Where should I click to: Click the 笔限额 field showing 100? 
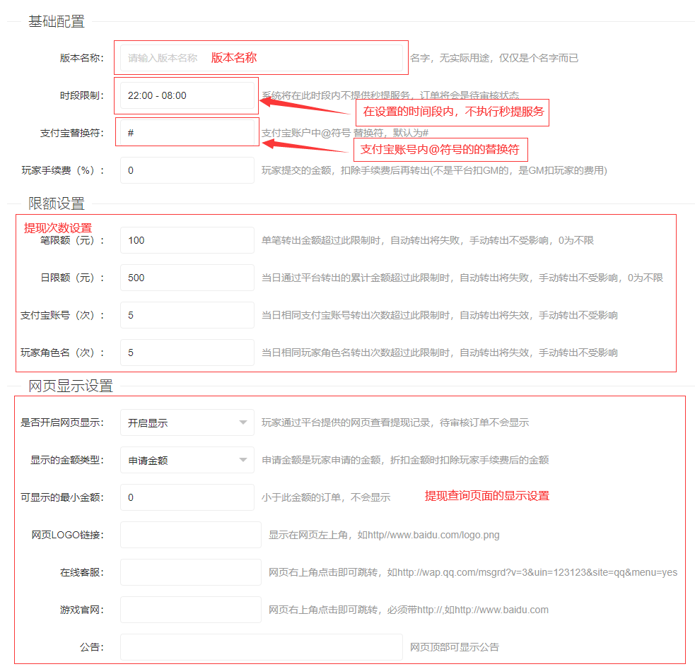pyautogui.click(x=187, y=240)
